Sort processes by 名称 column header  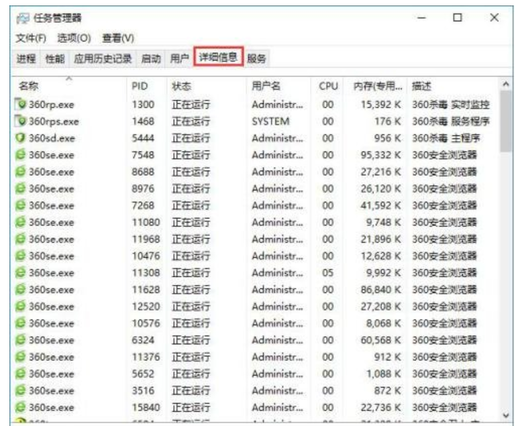(x=28, y=86)
